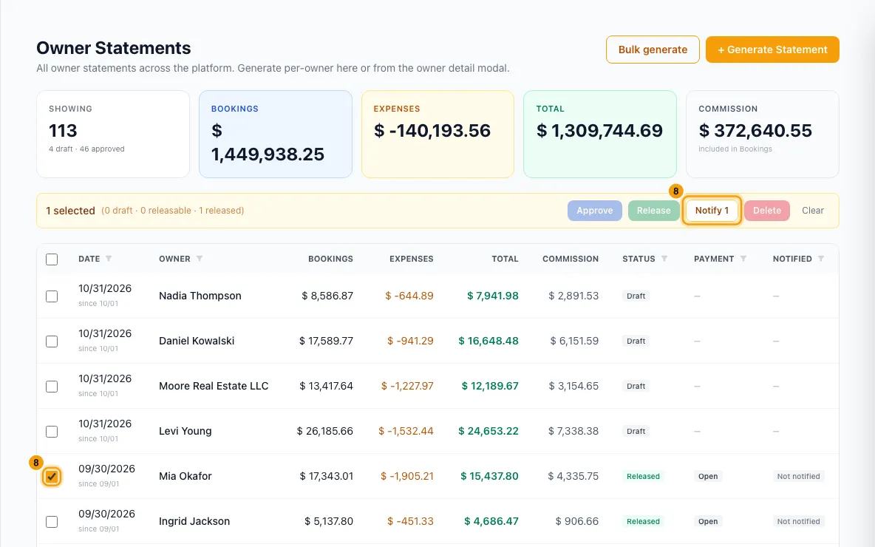
Task: Click Ingrid Jackson's Released status badge
Action: tap(643, 521)
